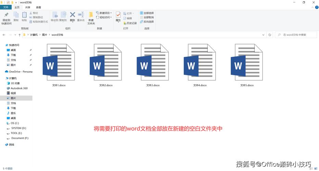The image size is (319, 171).
Task: Select the file 文件4.docx
Action: (x=200, y=65)
